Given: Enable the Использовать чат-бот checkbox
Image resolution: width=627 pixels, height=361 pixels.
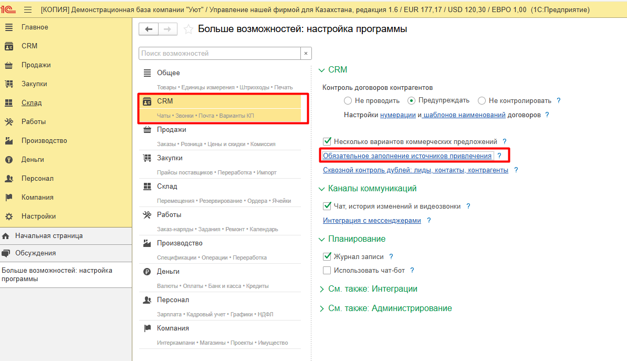Looking at the screenshot, I should point(327,271).
